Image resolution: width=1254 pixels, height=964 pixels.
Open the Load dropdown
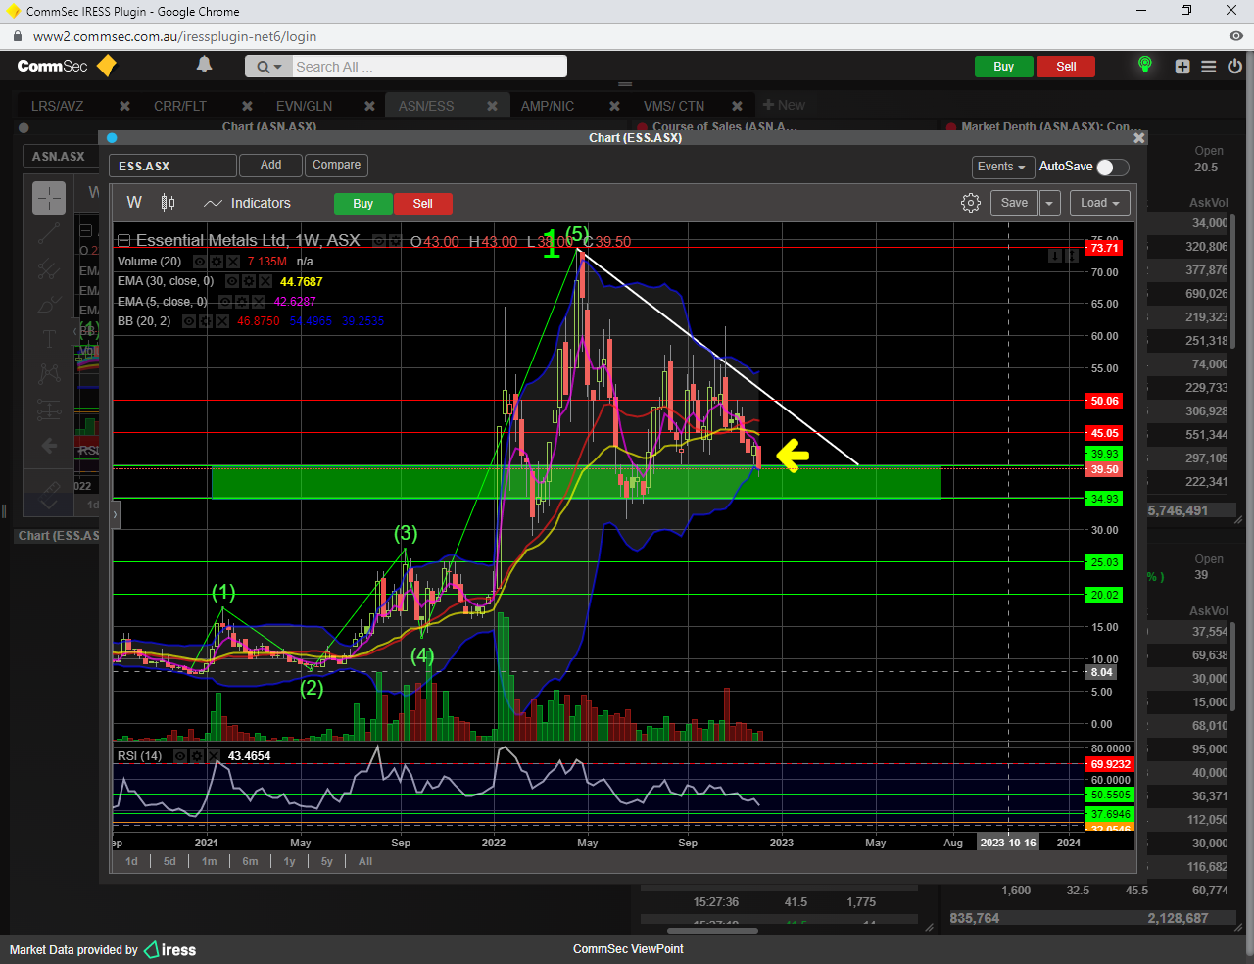point(1100,203)
